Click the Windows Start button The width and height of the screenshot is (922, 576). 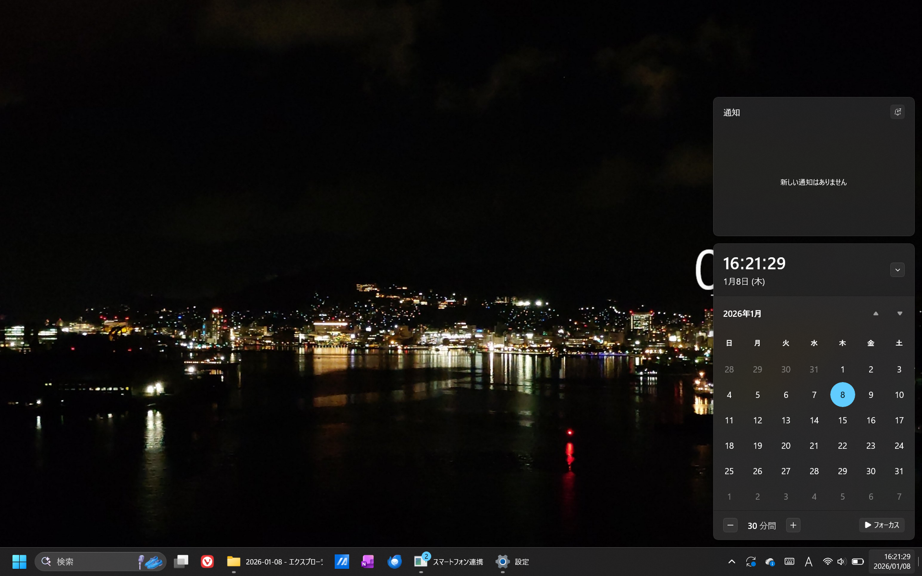[x=19, y=561]
